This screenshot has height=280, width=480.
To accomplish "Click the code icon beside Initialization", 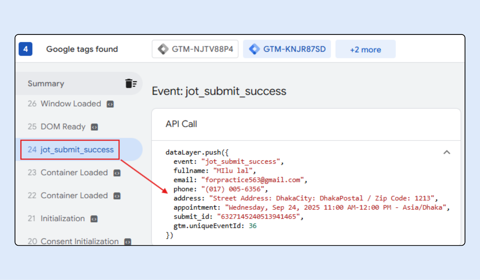I will point(94,219).
